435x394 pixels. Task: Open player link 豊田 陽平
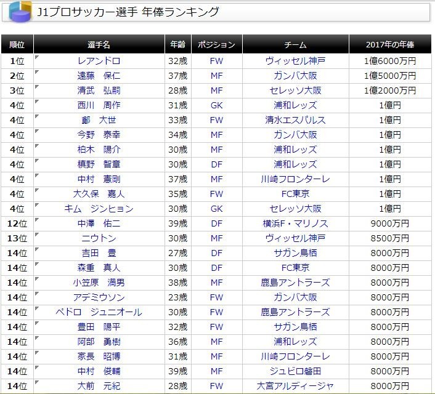(x=99, y=327)
